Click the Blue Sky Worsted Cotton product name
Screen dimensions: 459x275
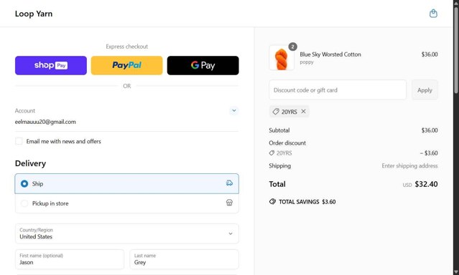tap(330, 54)
